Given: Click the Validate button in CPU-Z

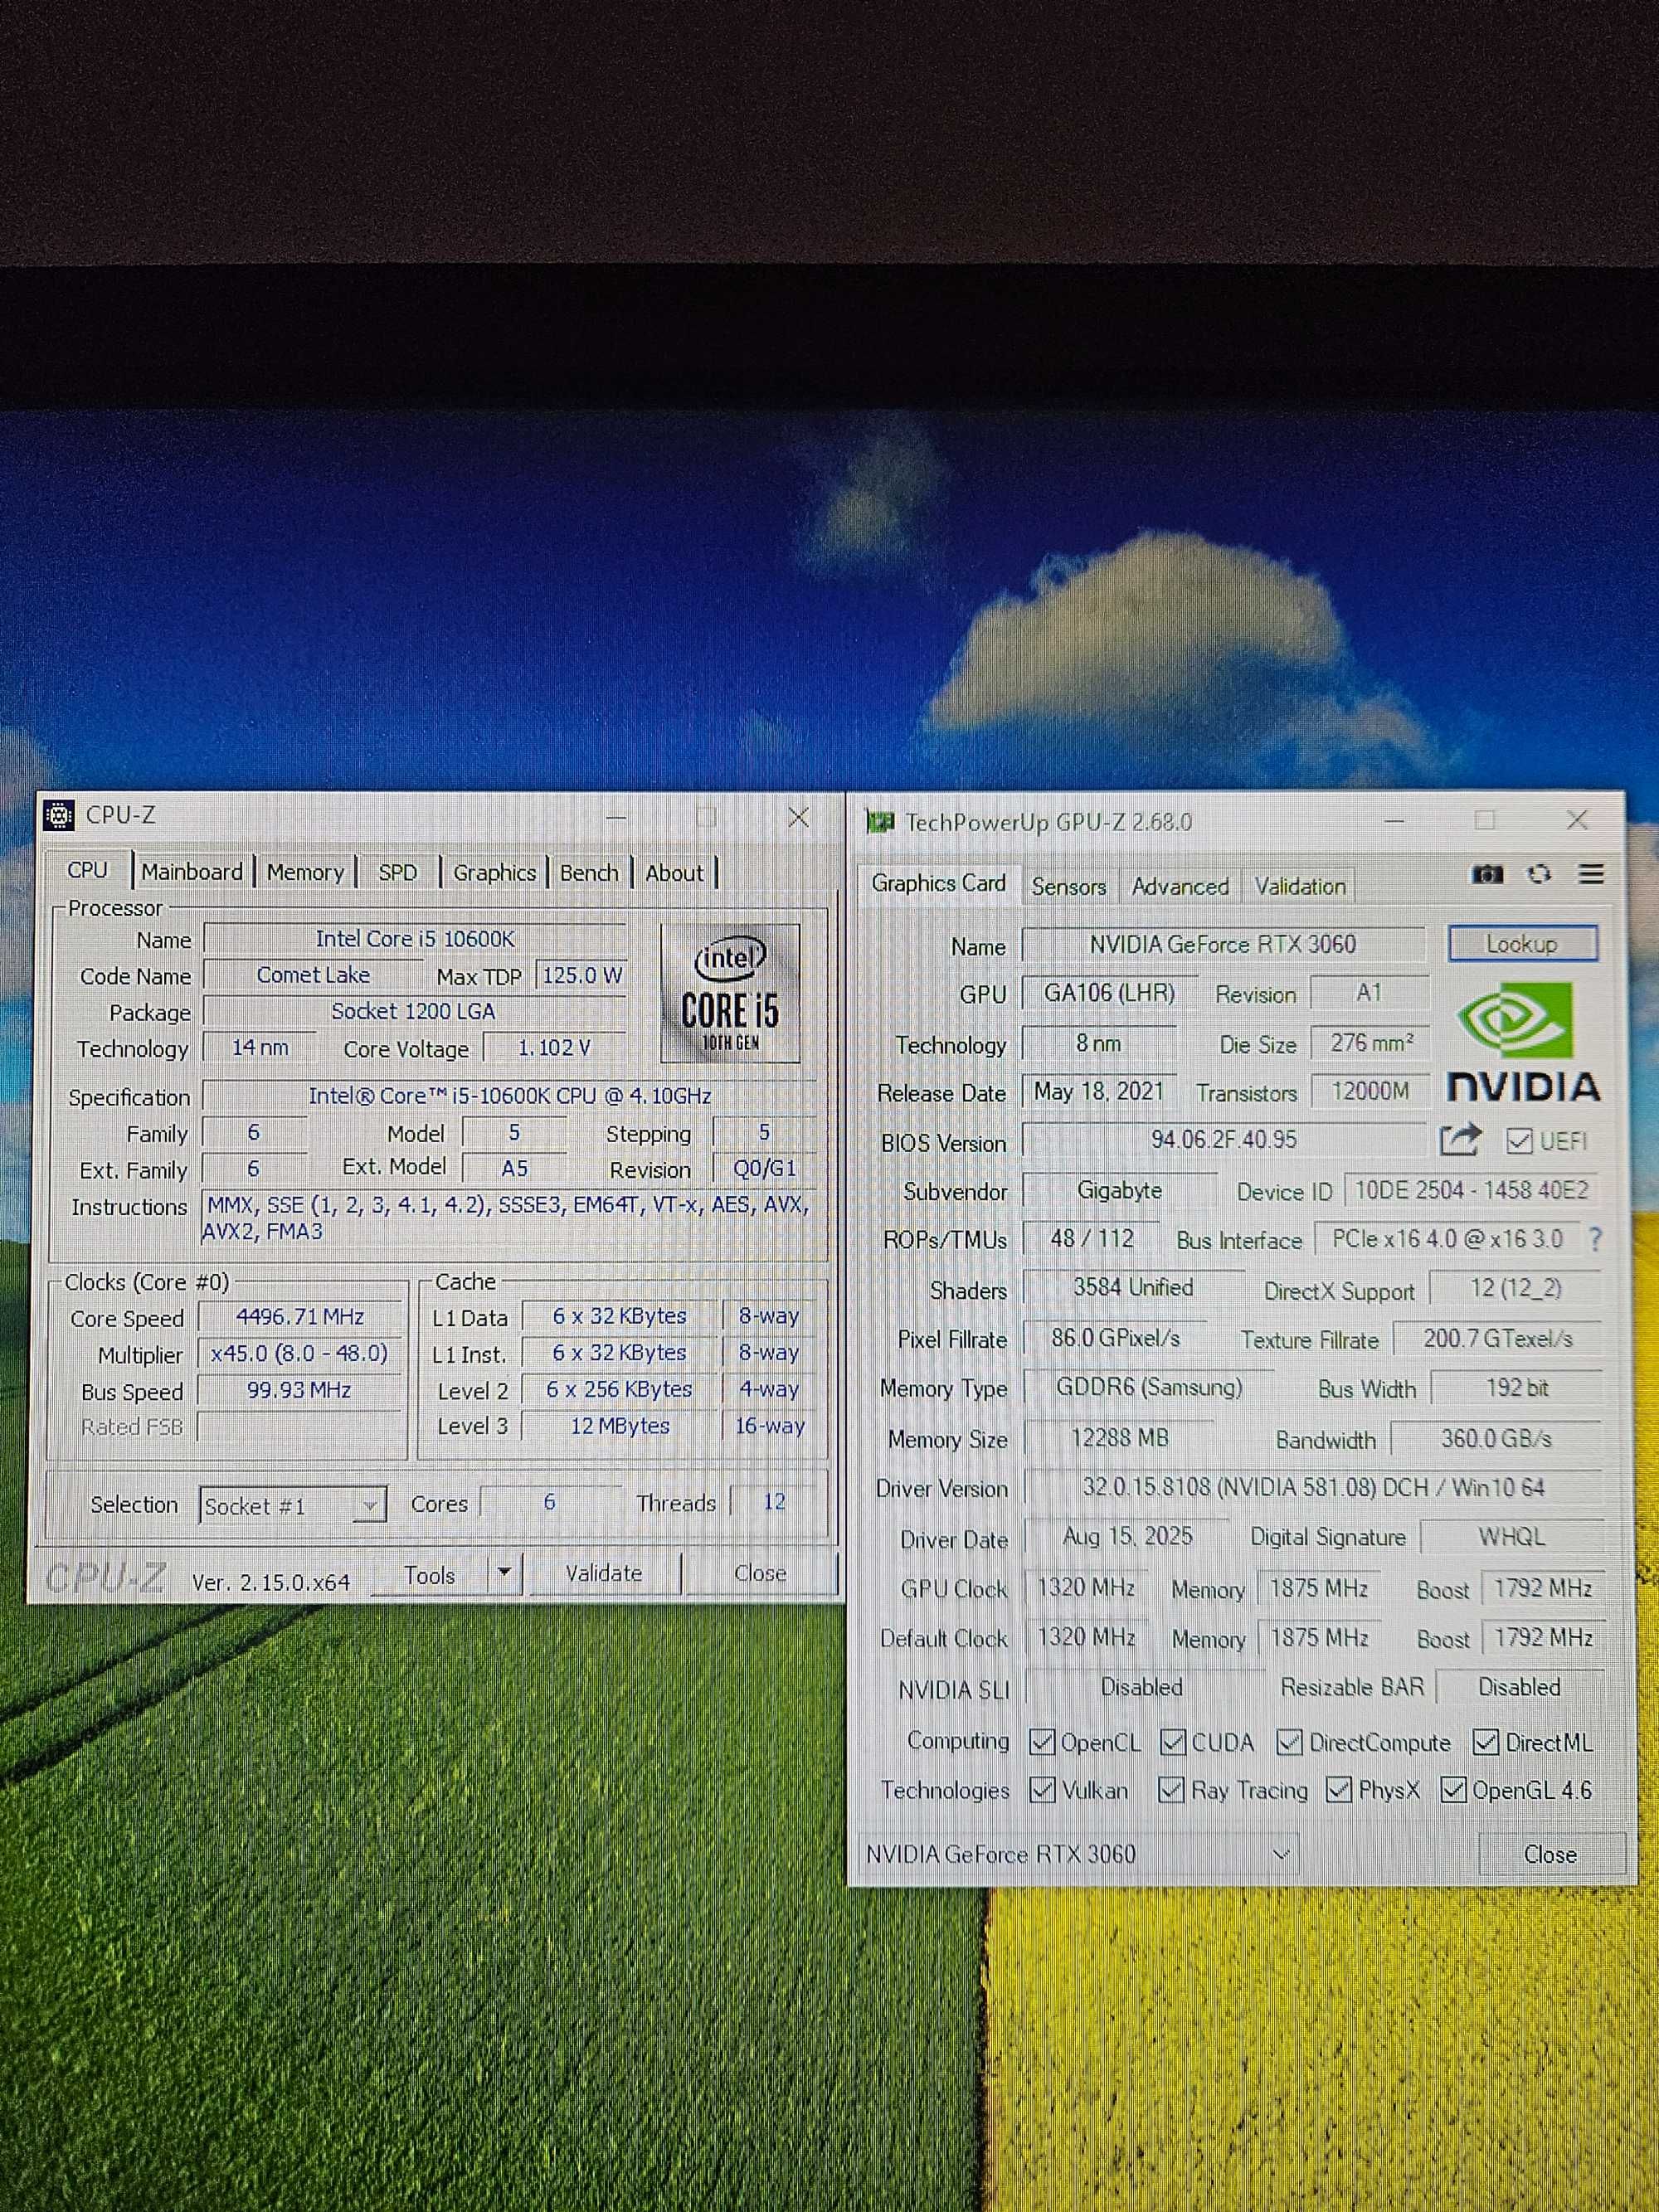Looking at the screenshot, I should (x=604, y=1573).
